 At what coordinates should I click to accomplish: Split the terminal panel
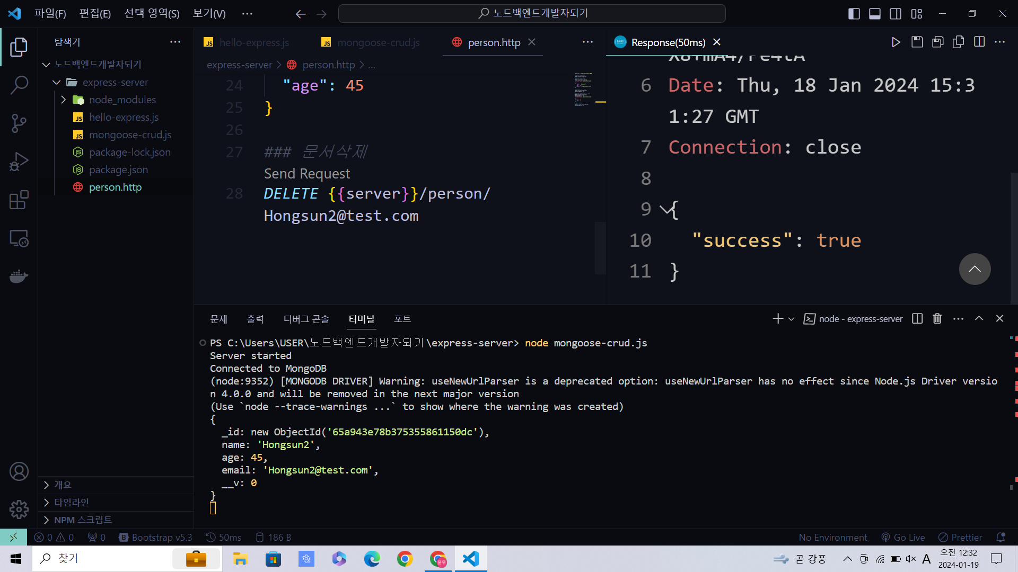917,318
